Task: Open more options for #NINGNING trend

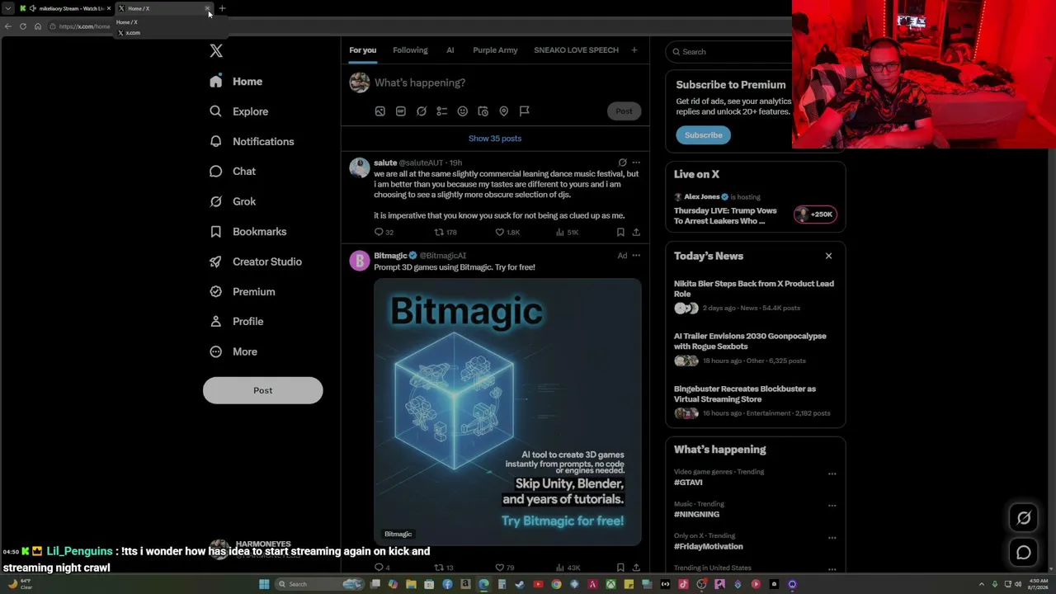Action: 832,506
